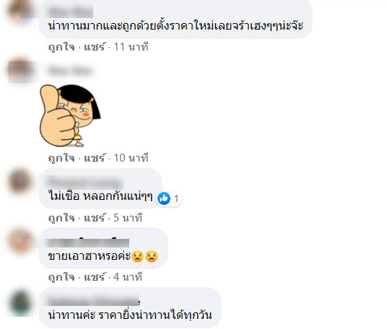The image size is (387, 329).
Task: Open first commenter's profile picture
Action: [x=20, y=10]
